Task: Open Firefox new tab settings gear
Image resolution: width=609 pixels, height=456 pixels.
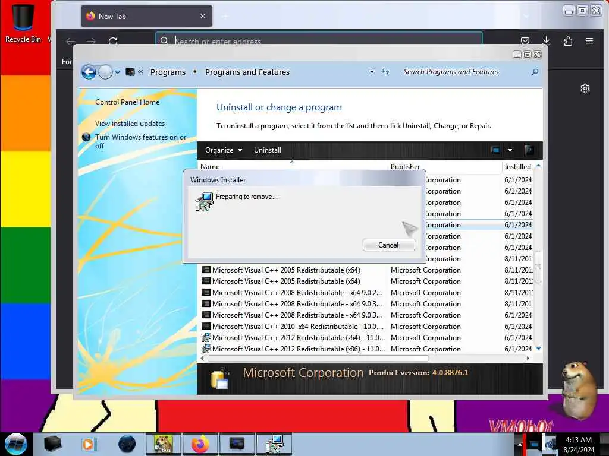Action: tap(585, 88)
